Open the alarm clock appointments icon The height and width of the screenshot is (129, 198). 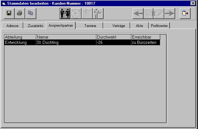click(76, 14)
